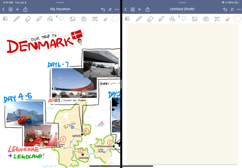The image size is (242, 168).
Task: Go back in the Untitled (Draft) window
Action: pos(126,9)
